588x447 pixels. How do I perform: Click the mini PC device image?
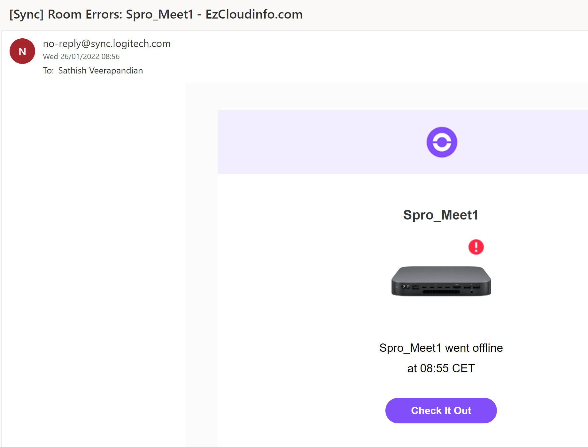441,281
